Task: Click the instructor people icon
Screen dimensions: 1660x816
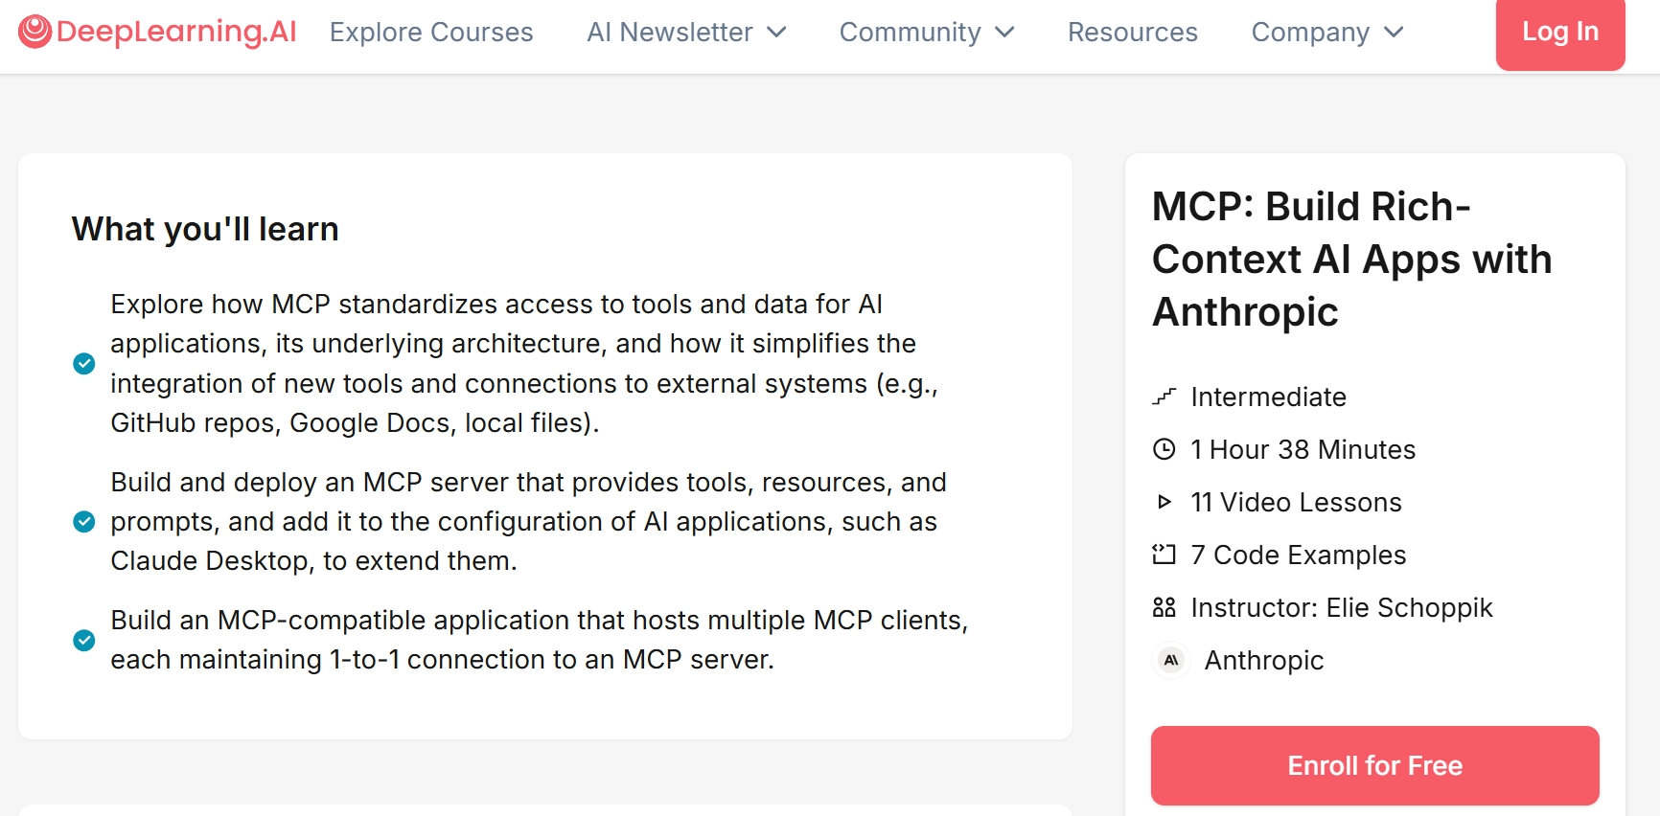Action: click(x=1164, y=607)
